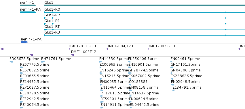Image resolution: width=245 pixels, height=109 pixels.
Task: Select the CO185385 EST label
Action: (x=138, y=81)
